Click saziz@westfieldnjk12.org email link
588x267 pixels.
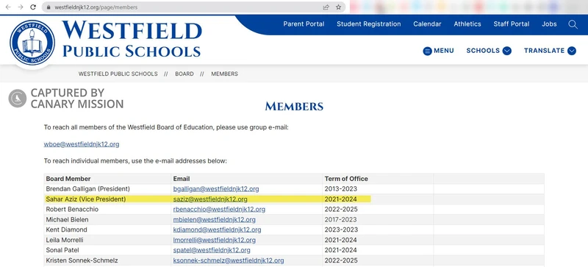pyautogui.click(x=210, y=199)
